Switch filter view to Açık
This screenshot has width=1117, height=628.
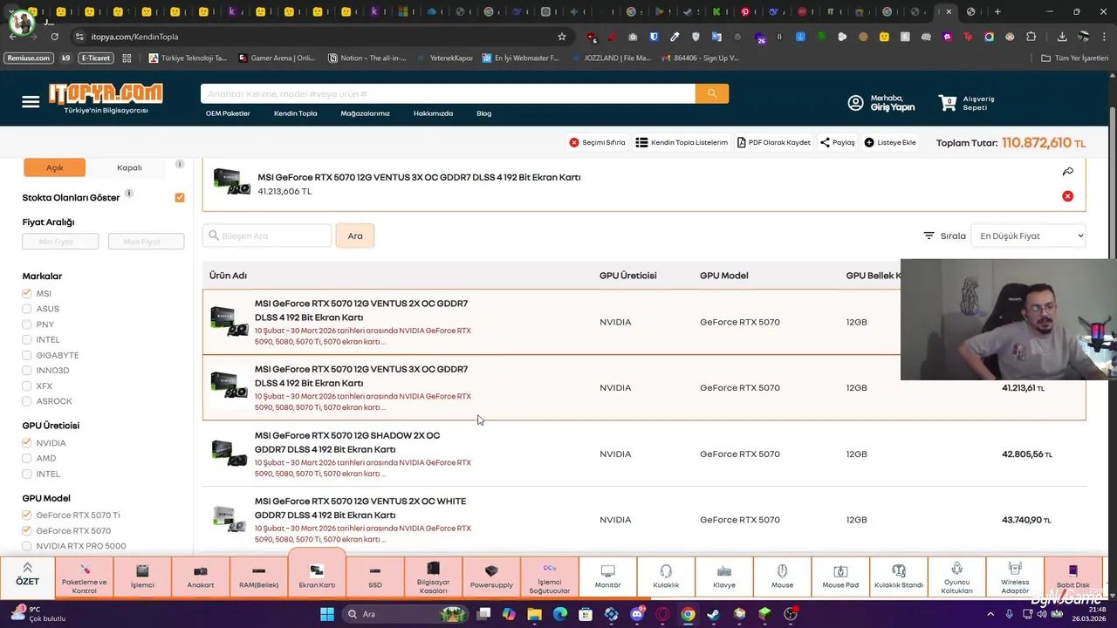(54, 167)
